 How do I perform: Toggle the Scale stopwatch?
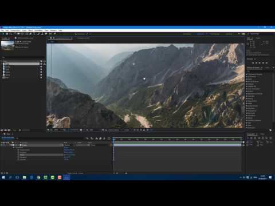18,154
